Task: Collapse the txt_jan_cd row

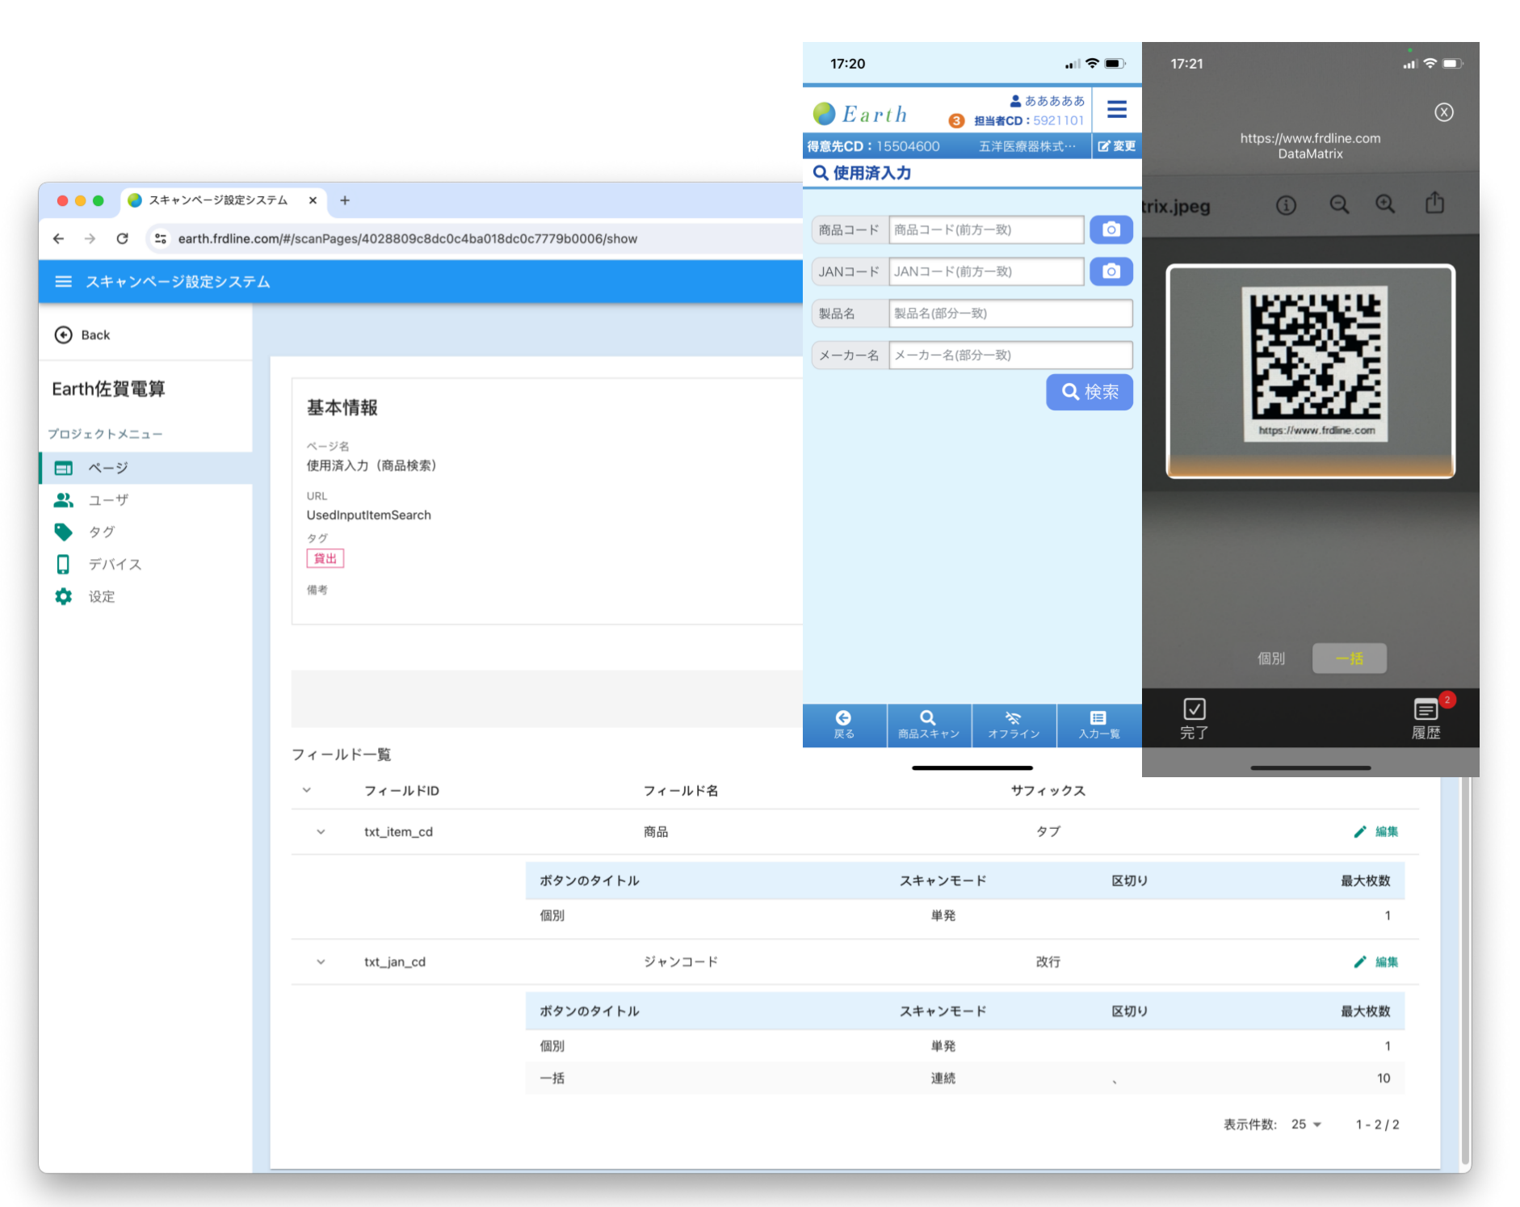Action: tap(321, 961)
